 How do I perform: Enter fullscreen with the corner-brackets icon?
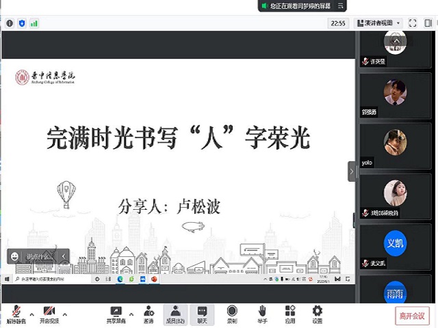tap(413, 23)
